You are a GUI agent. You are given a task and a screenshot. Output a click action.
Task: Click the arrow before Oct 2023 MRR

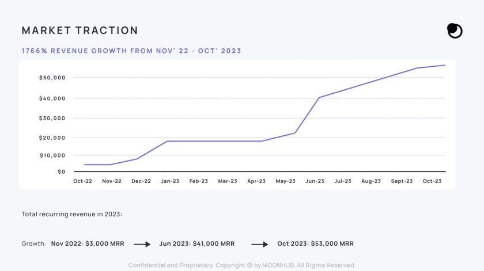[x=260, y=244]
